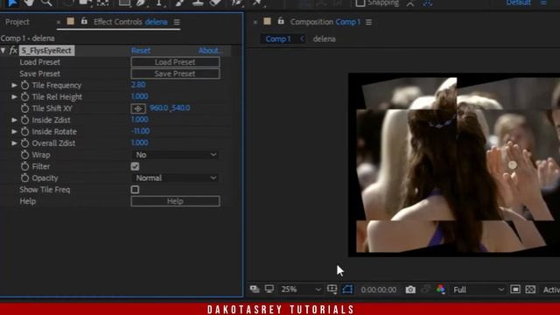Close the Composition Comp 1 panel tab
Image resolution: width=560 pixels, height=315 pixels.
tap(255, 22)
